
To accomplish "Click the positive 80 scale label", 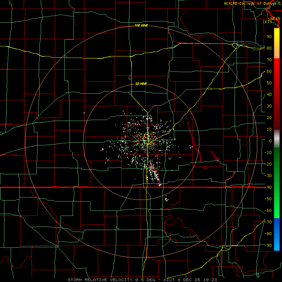I will coord(269,48).
